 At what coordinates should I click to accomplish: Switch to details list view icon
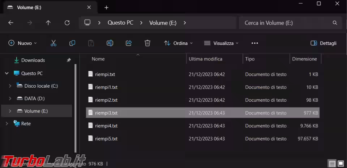pos(332,164)
